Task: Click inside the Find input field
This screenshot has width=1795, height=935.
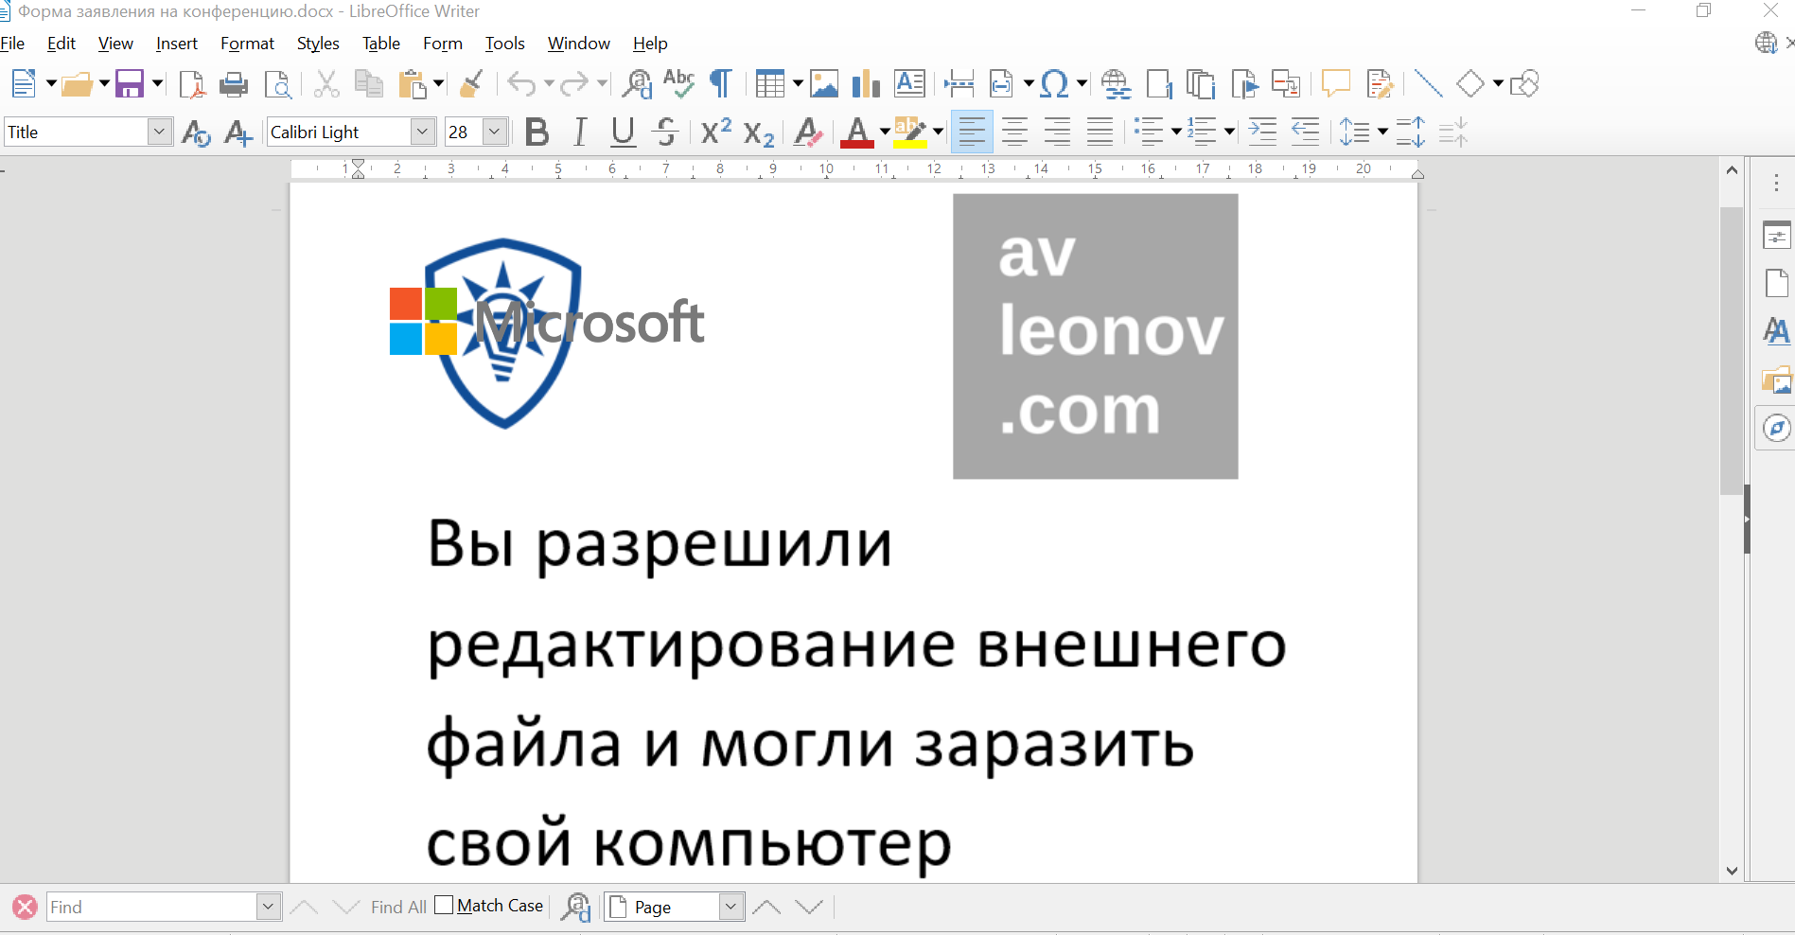Action: tap(151, 907)
